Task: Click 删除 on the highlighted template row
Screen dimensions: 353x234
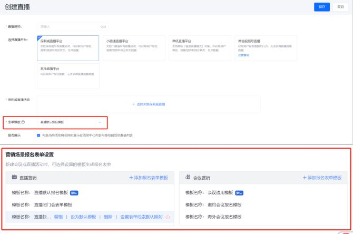Action: tap(108, 217)
